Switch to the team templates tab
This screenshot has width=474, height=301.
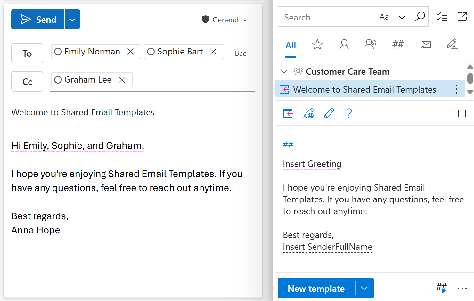[x=371, y=44]
